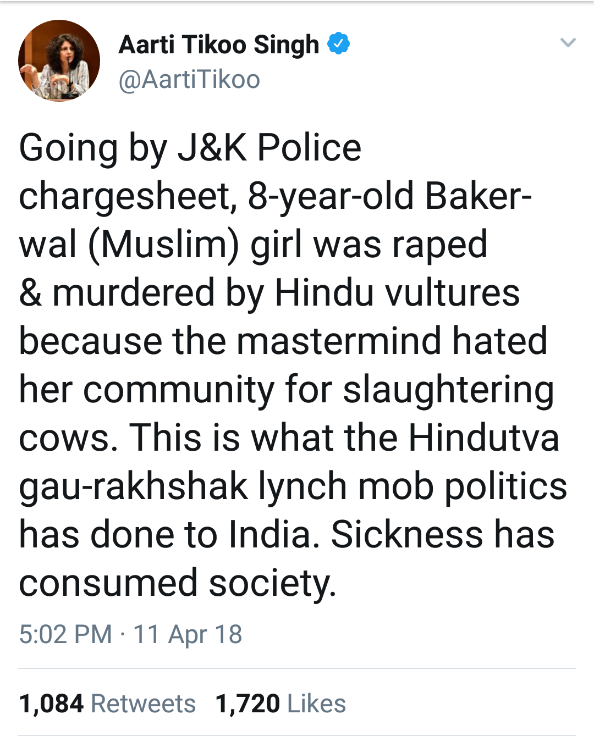Image resolution: width=594 pixels, height=742 pixels.
Task: Open Aarti Tikoo Singh's profile picture
Action: tap(59, 60)
